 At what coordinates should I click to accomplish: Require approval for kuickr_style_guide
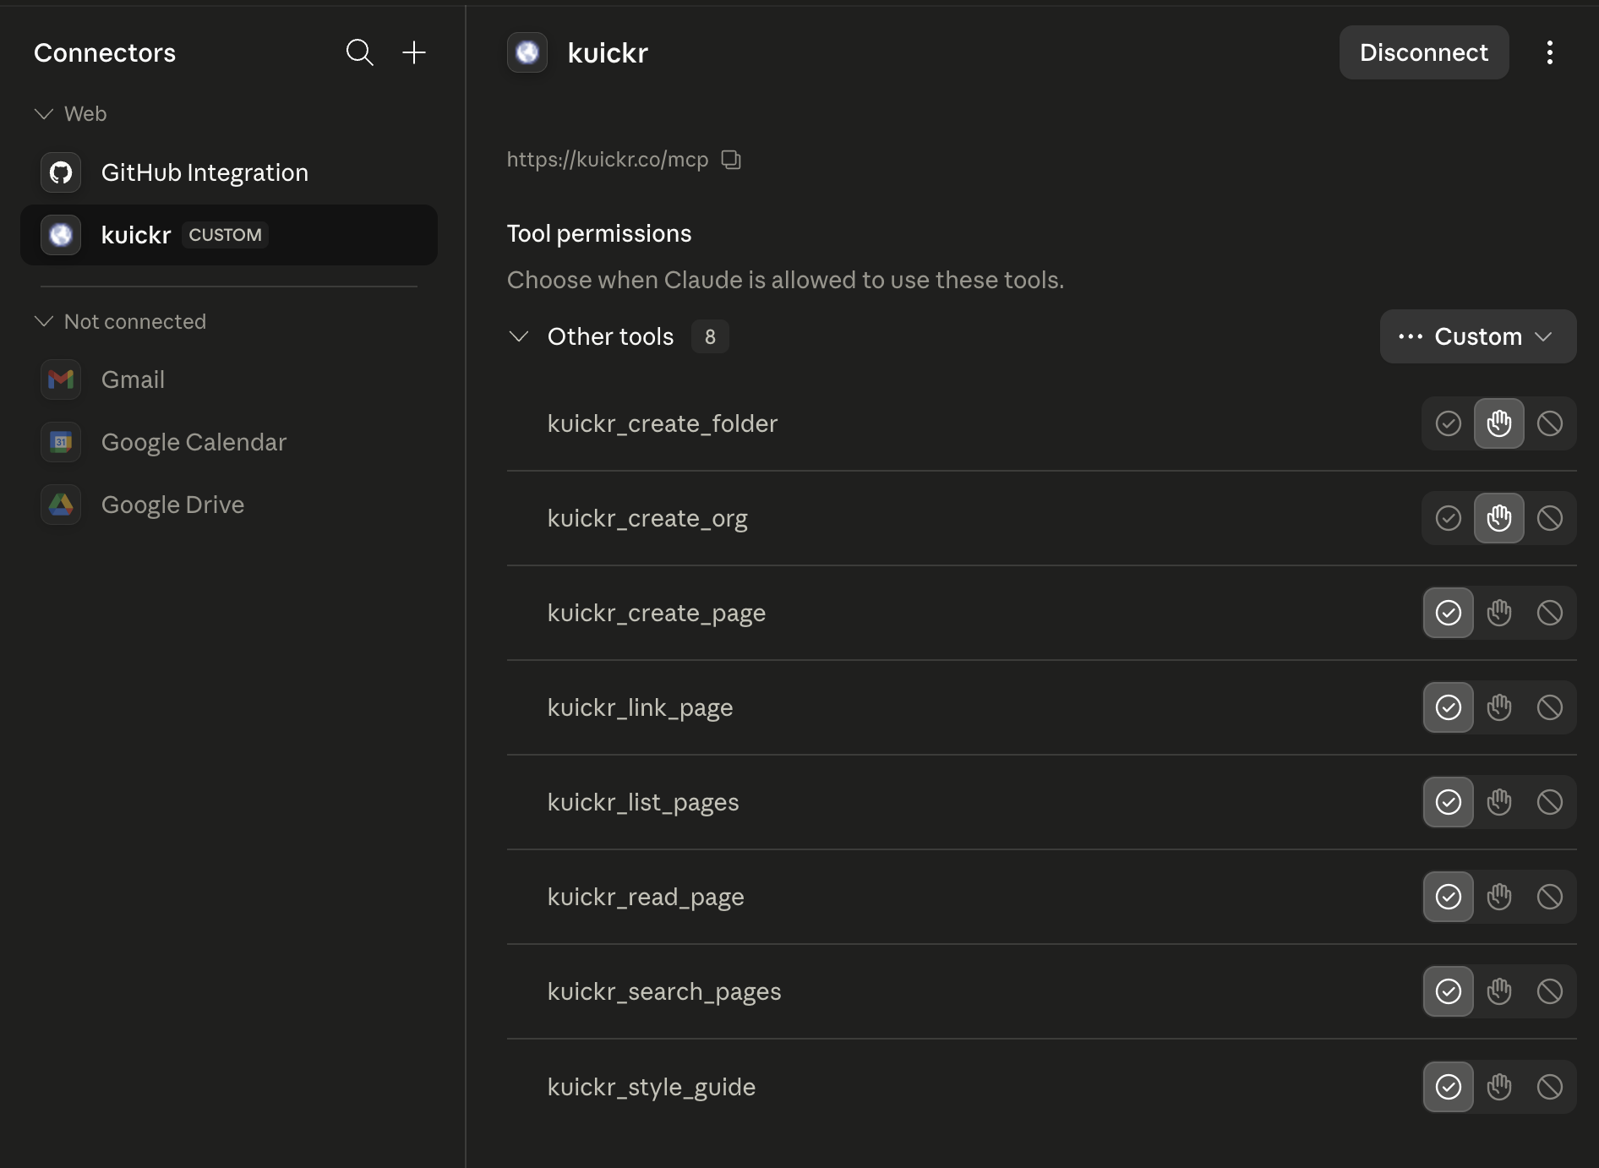pos(1499,1087)
